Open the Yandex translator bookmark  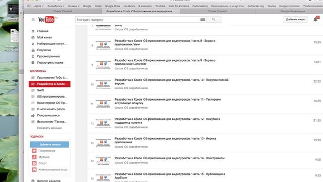pos(313,6)
